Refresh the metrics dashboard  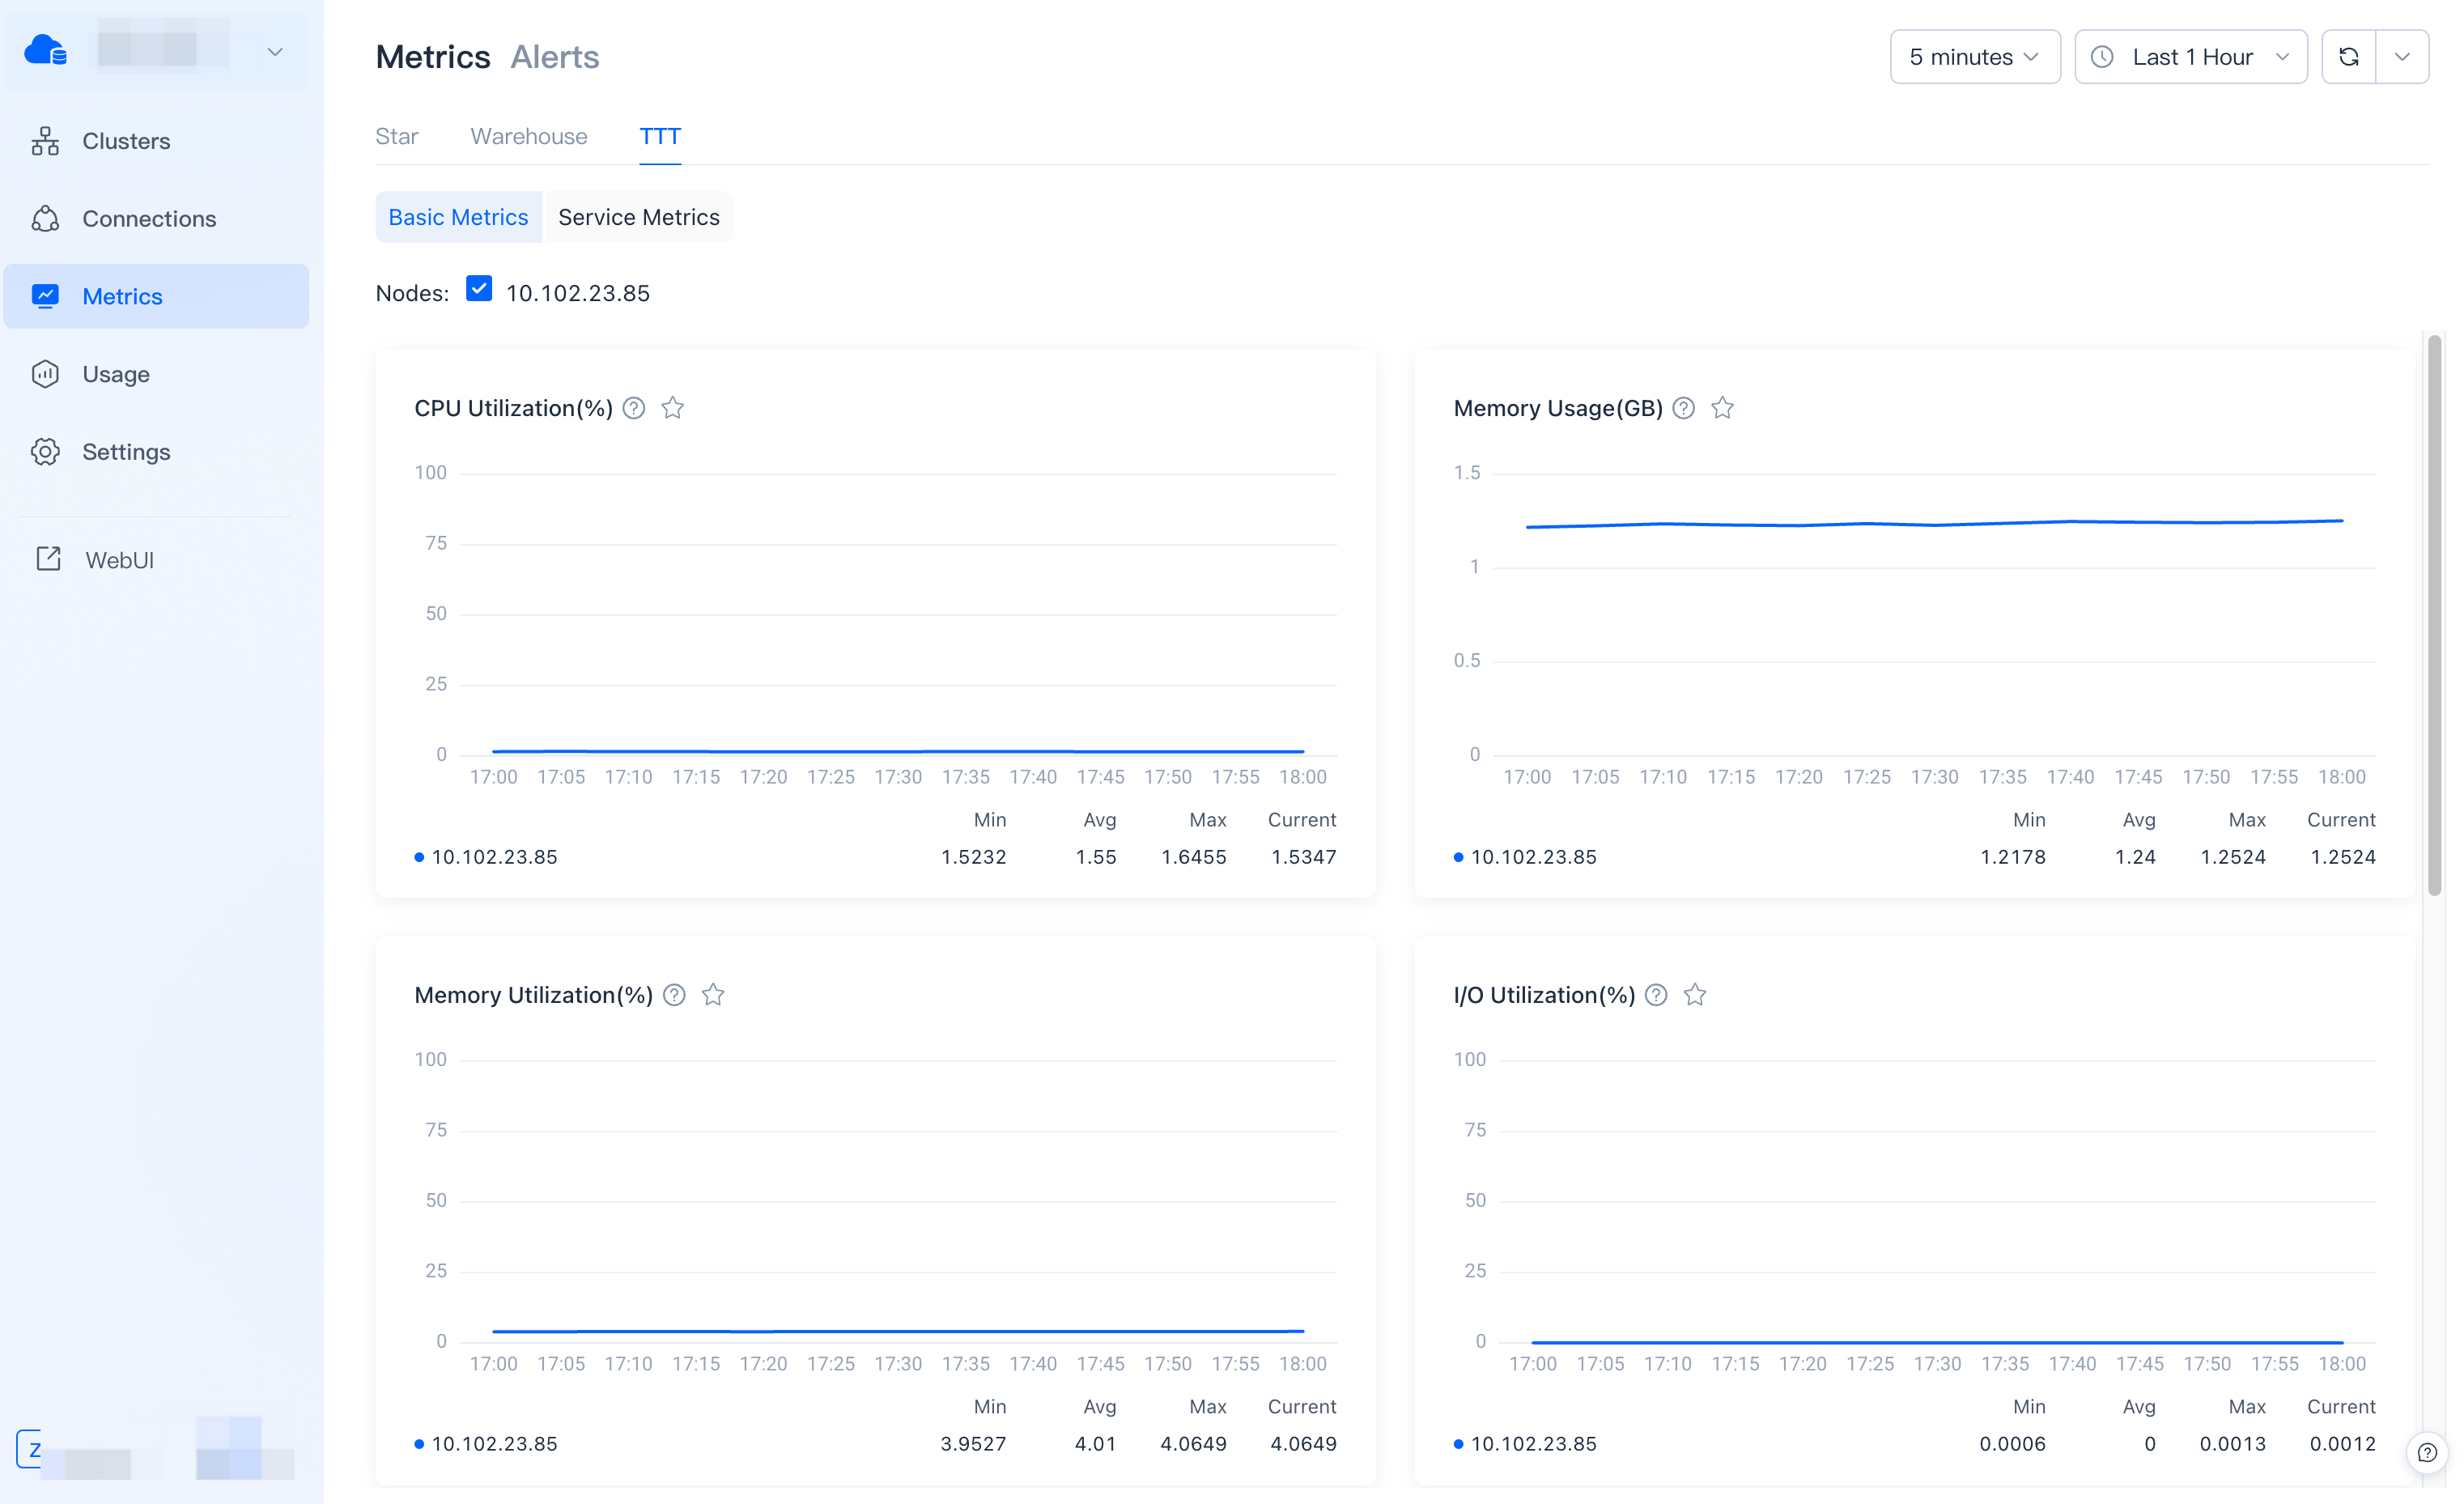2350,56
